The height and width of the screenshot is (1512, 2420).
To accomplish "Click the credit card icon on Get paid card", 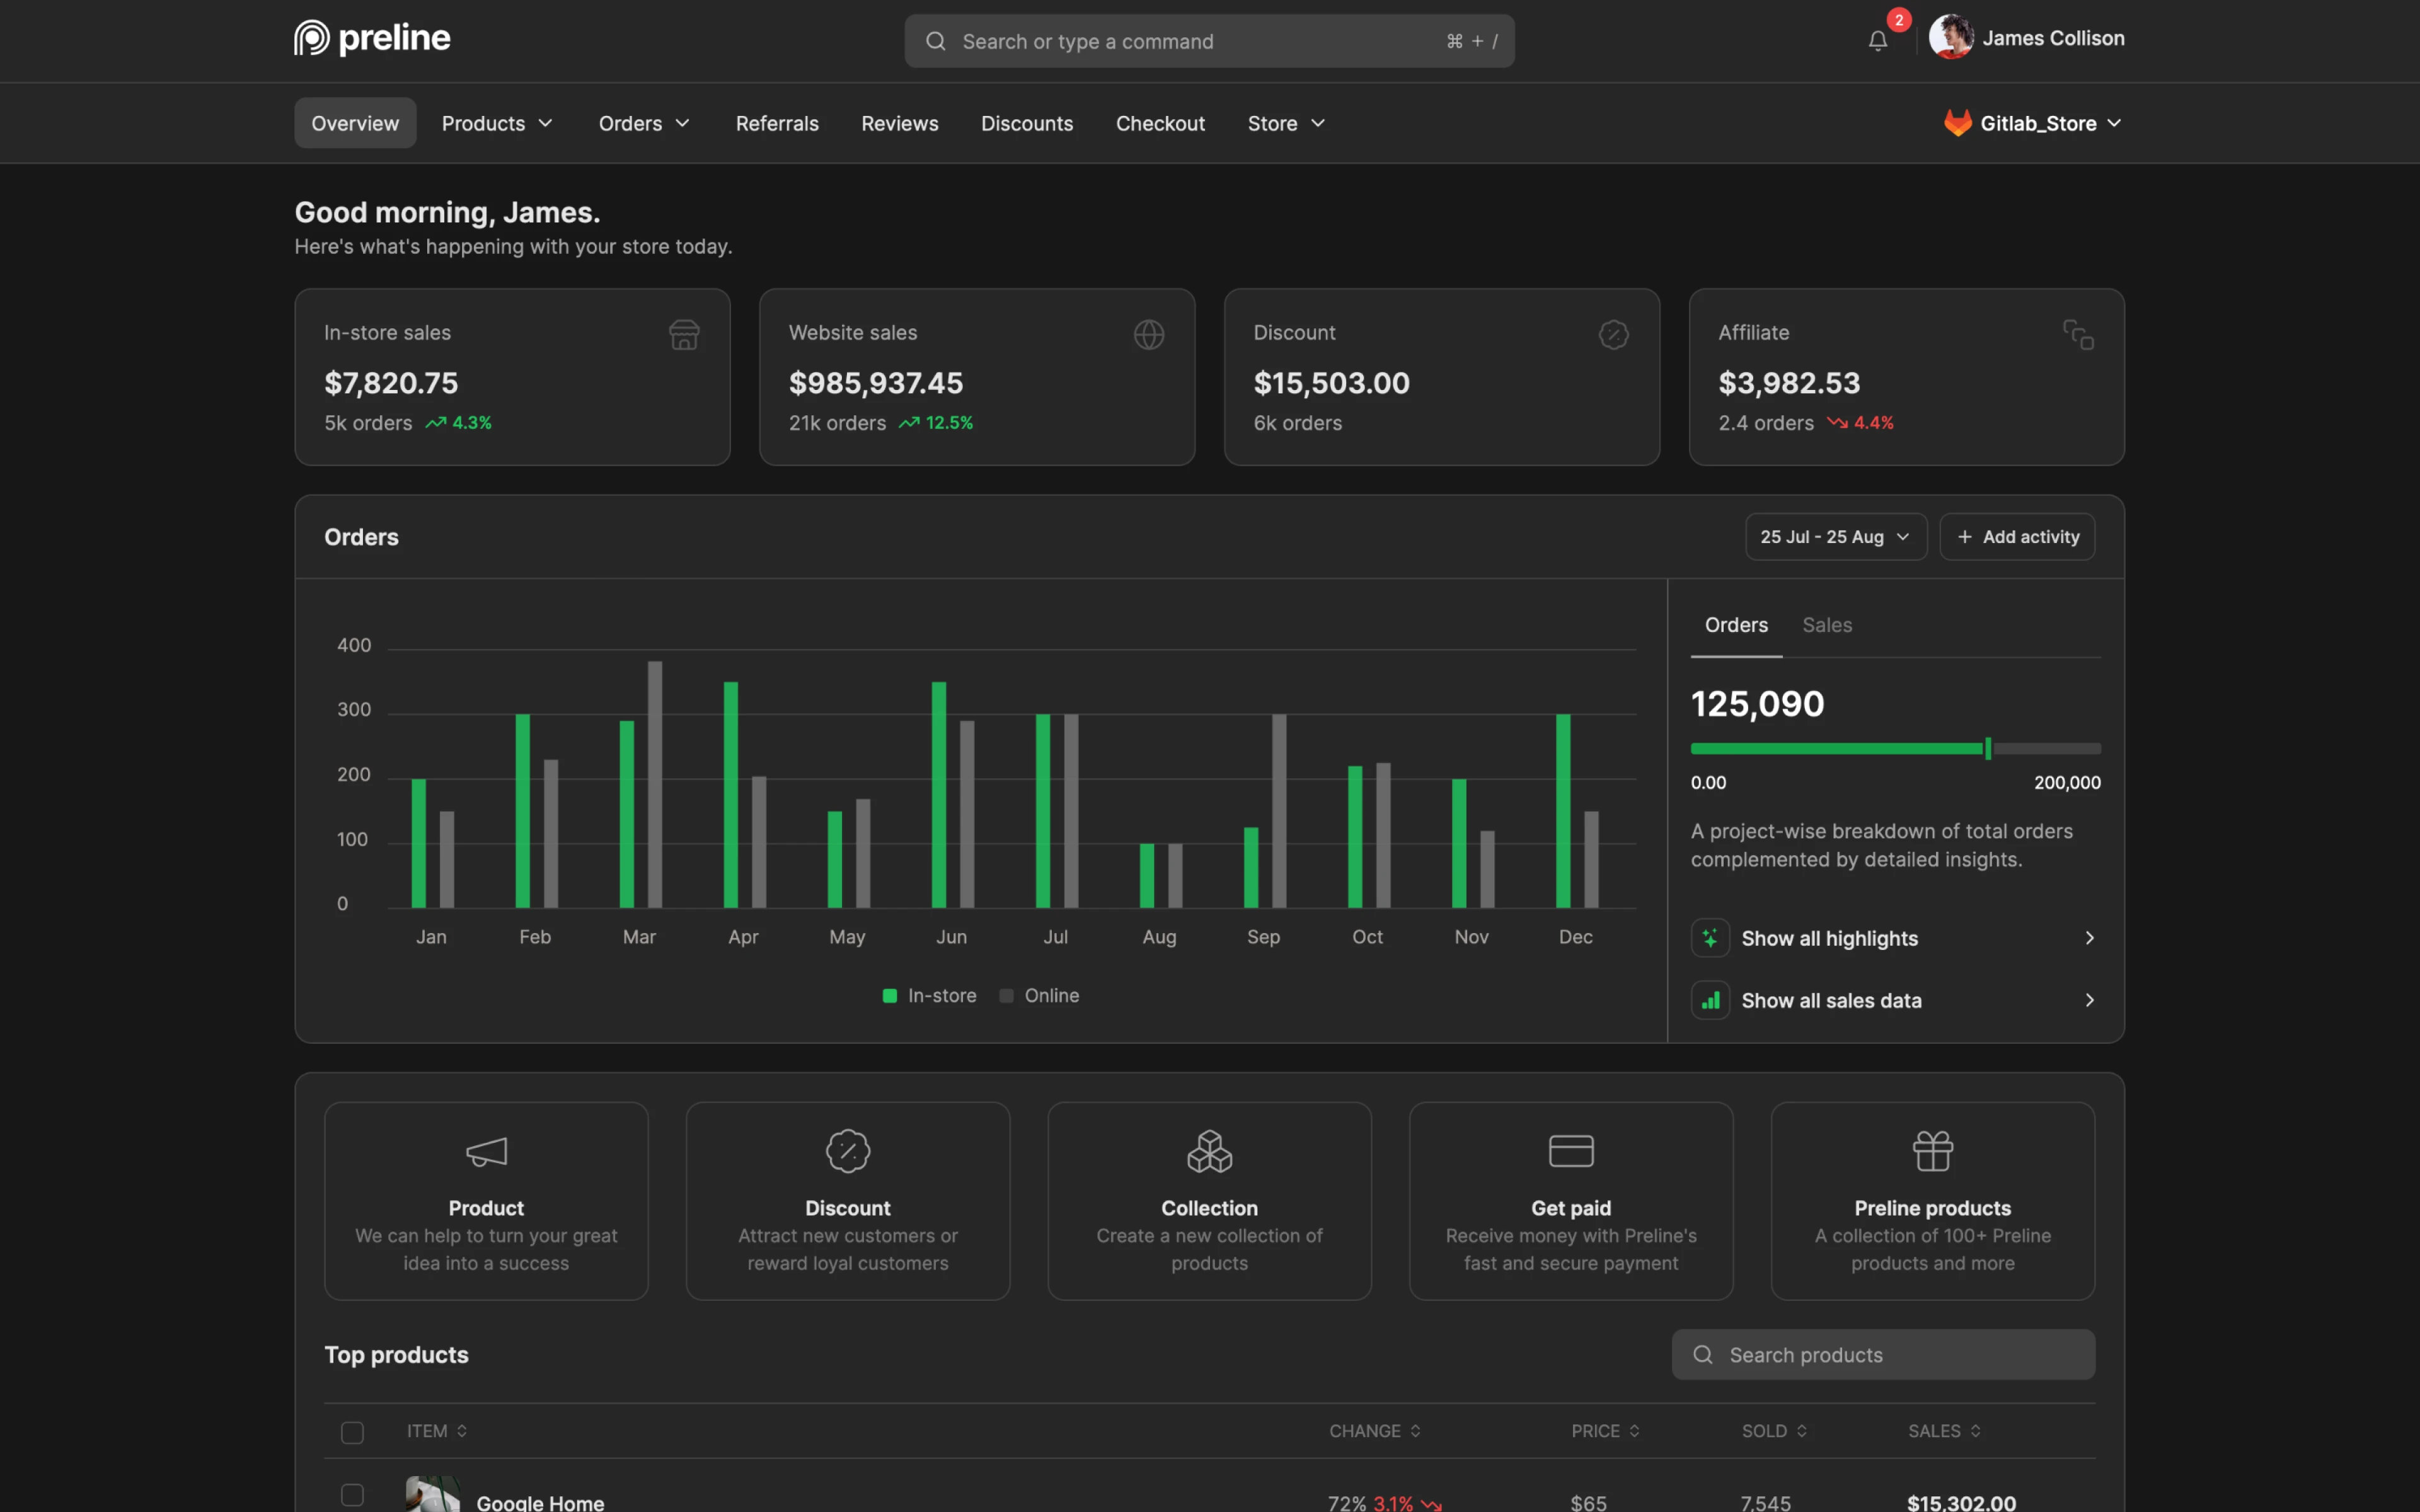I will [1570, 1150].
